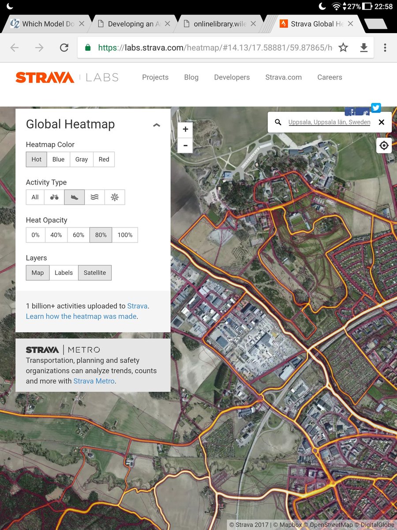Viewport: 397px width, 530px height.
Task: Switch to the 'Which Model Do' tab
Action: (48, 24)
